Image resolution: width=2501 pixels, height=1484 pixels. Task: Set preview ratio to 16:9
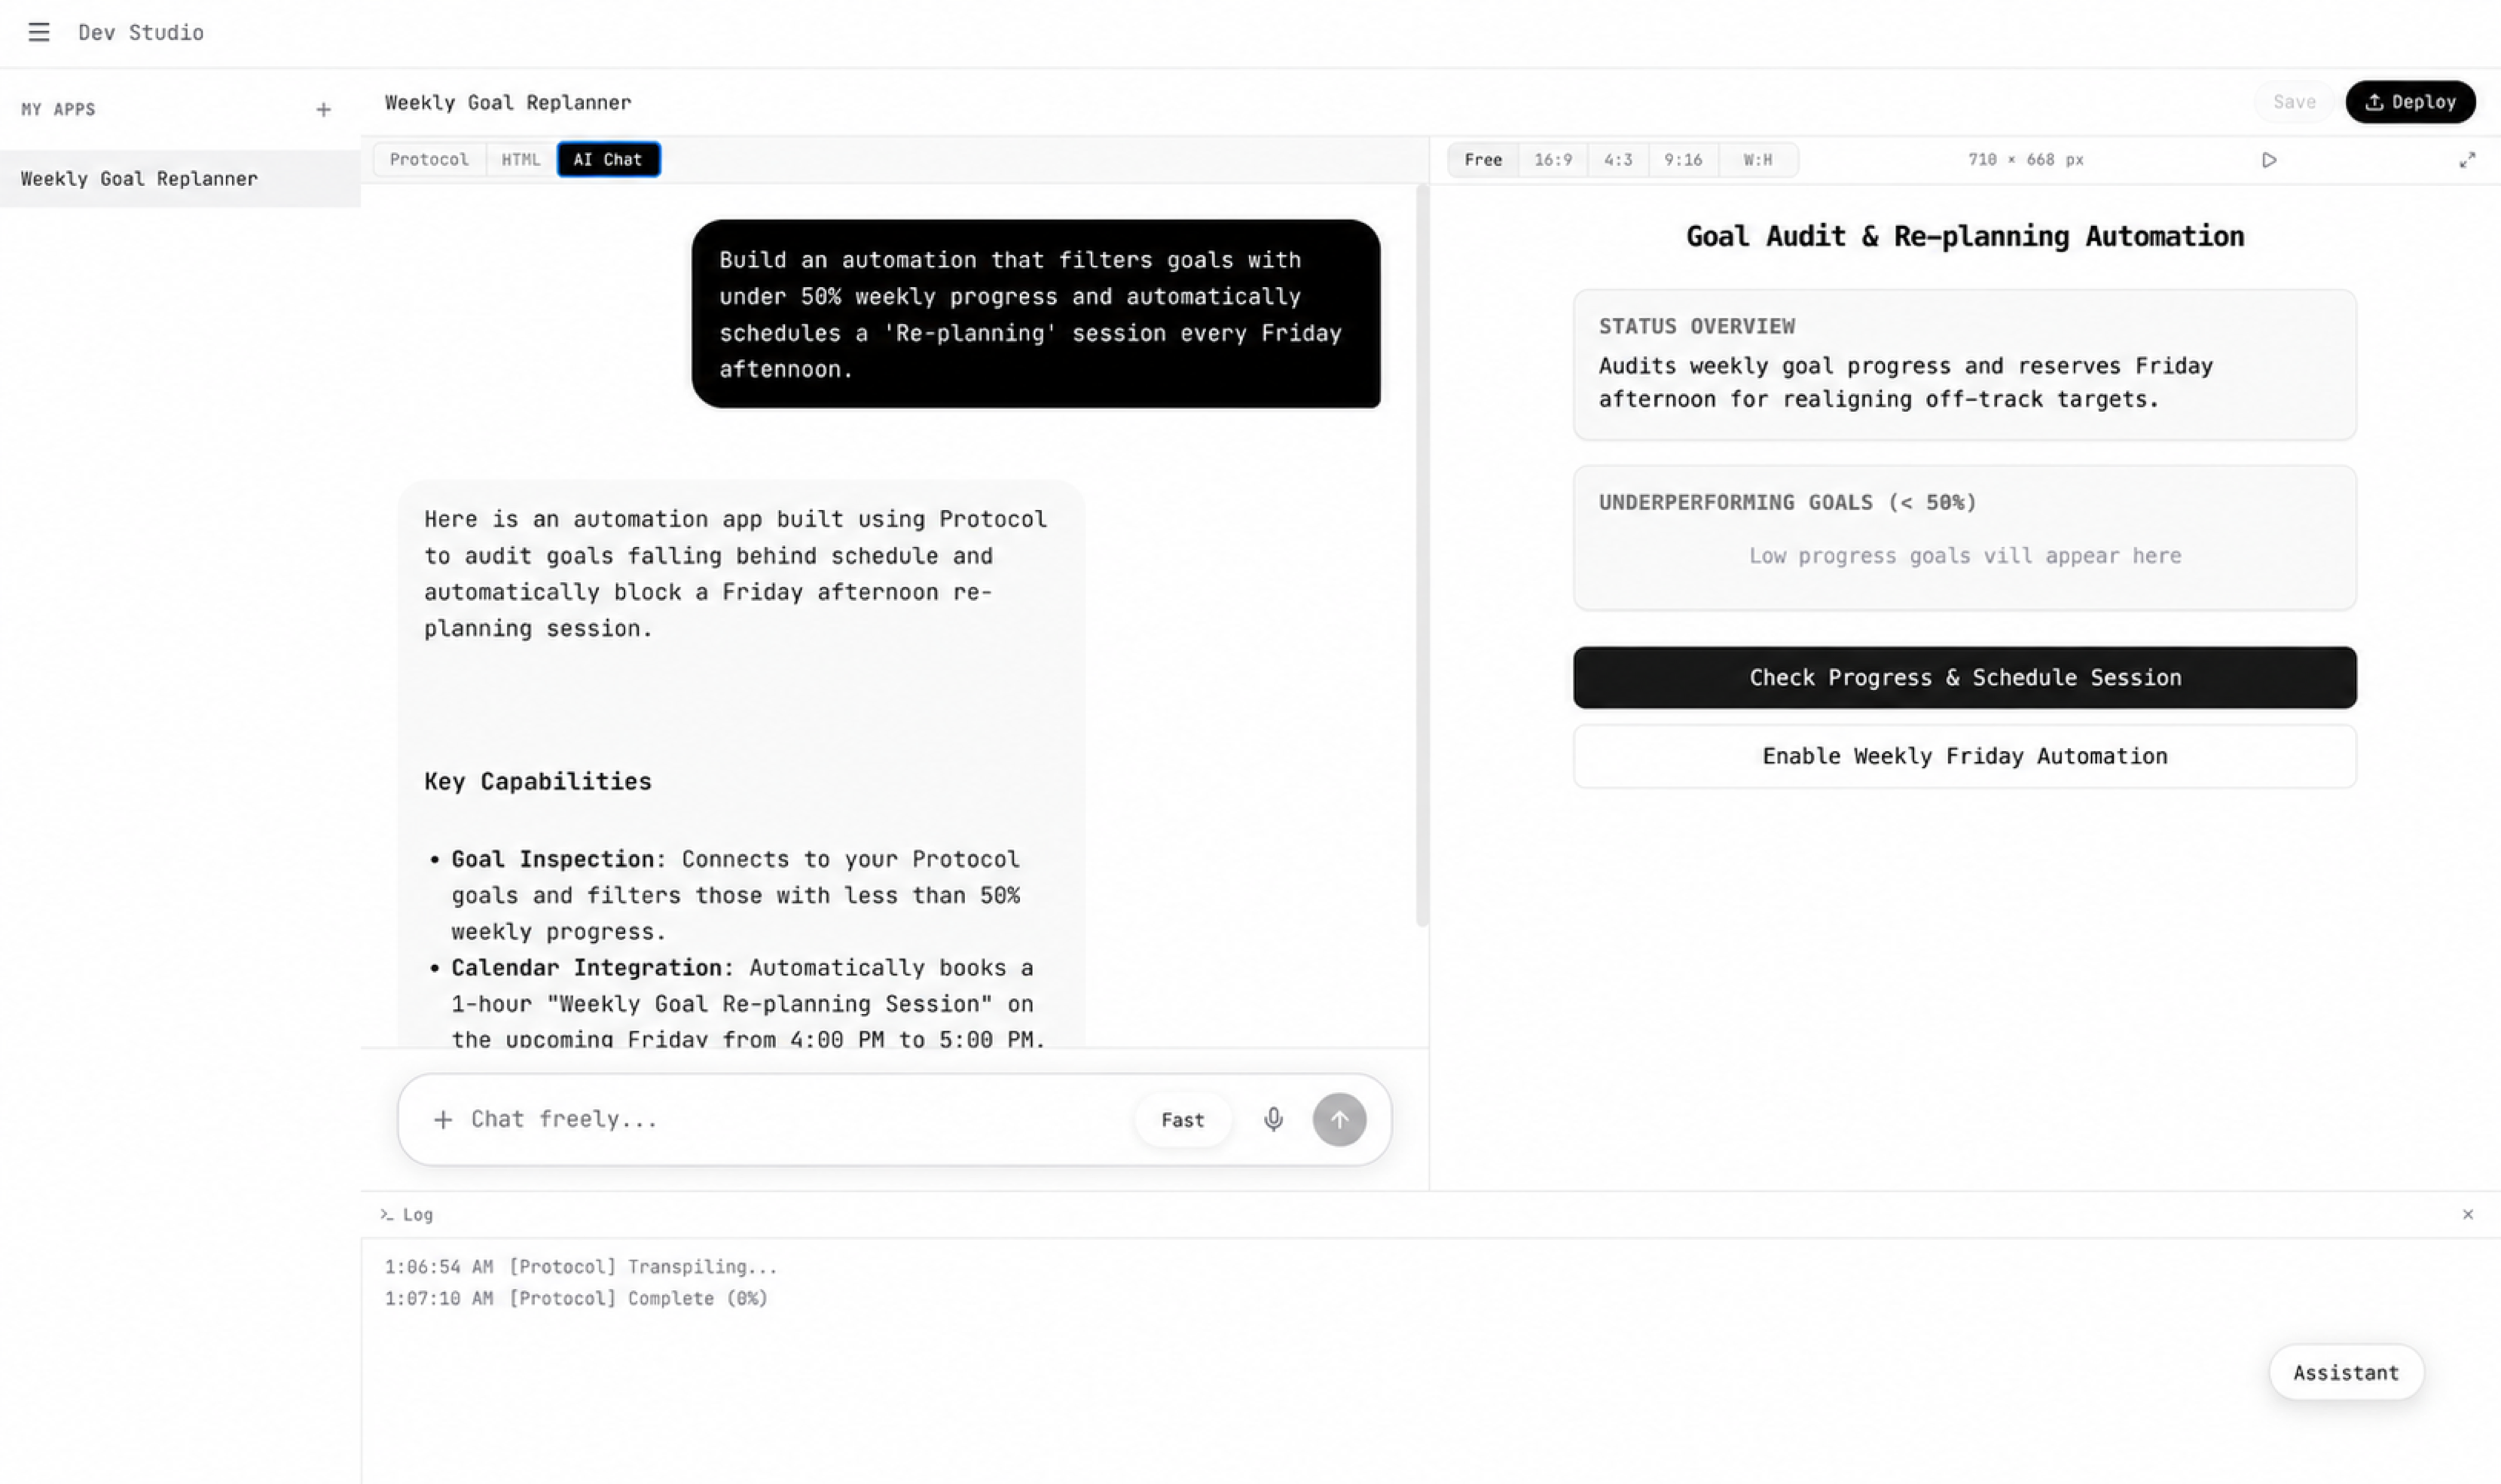tap(1553, 160)
